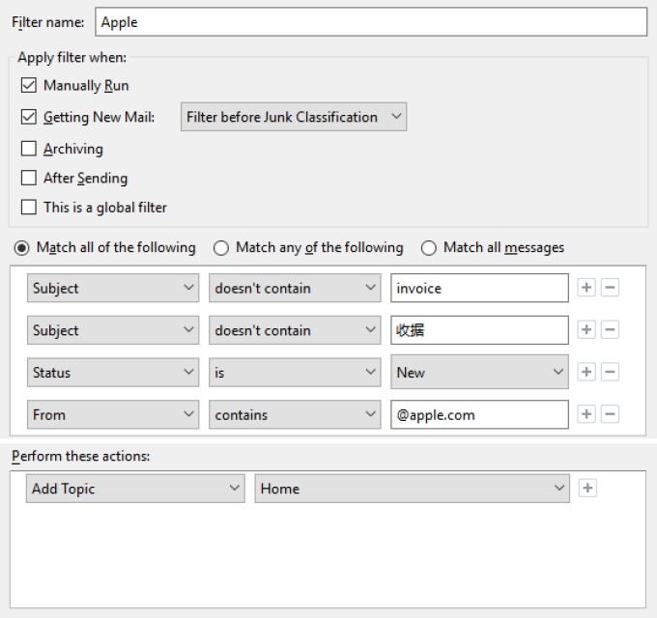Screen dimensions: 657x618
Task: Add a rule after the 收据 row
Action: (x=586, y=330)
